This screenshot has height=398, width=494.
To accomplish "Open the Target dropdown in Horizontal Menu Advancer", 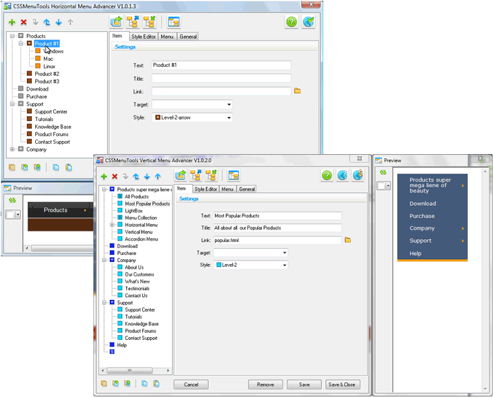I will pyautogui.click(x=229, y=104).
